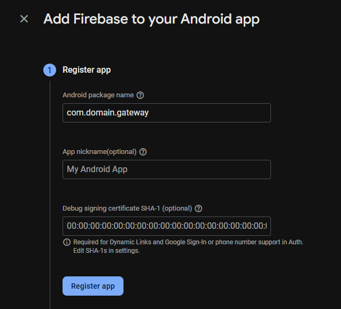Screen dimensions: 341x309
Task: Select the Register app step heading
Action: pyautogui.click(x=87, y=70)
